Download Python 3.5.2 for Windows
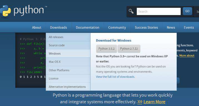Screen dimensions: 199x106 point(106,49)
